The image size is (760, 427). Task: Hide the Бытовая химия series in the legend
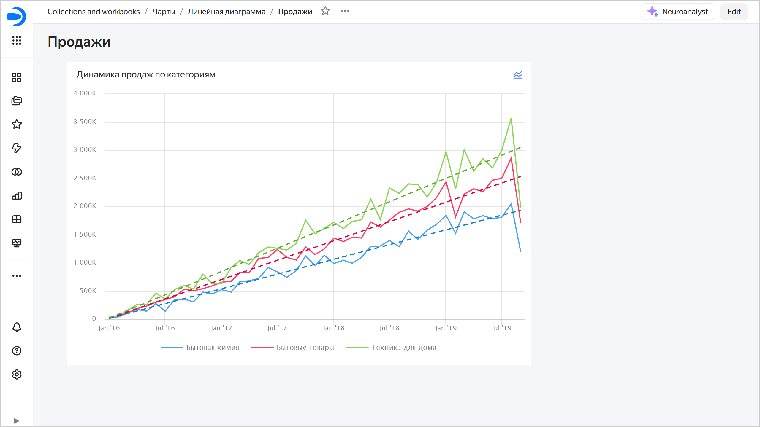[200, 347]
